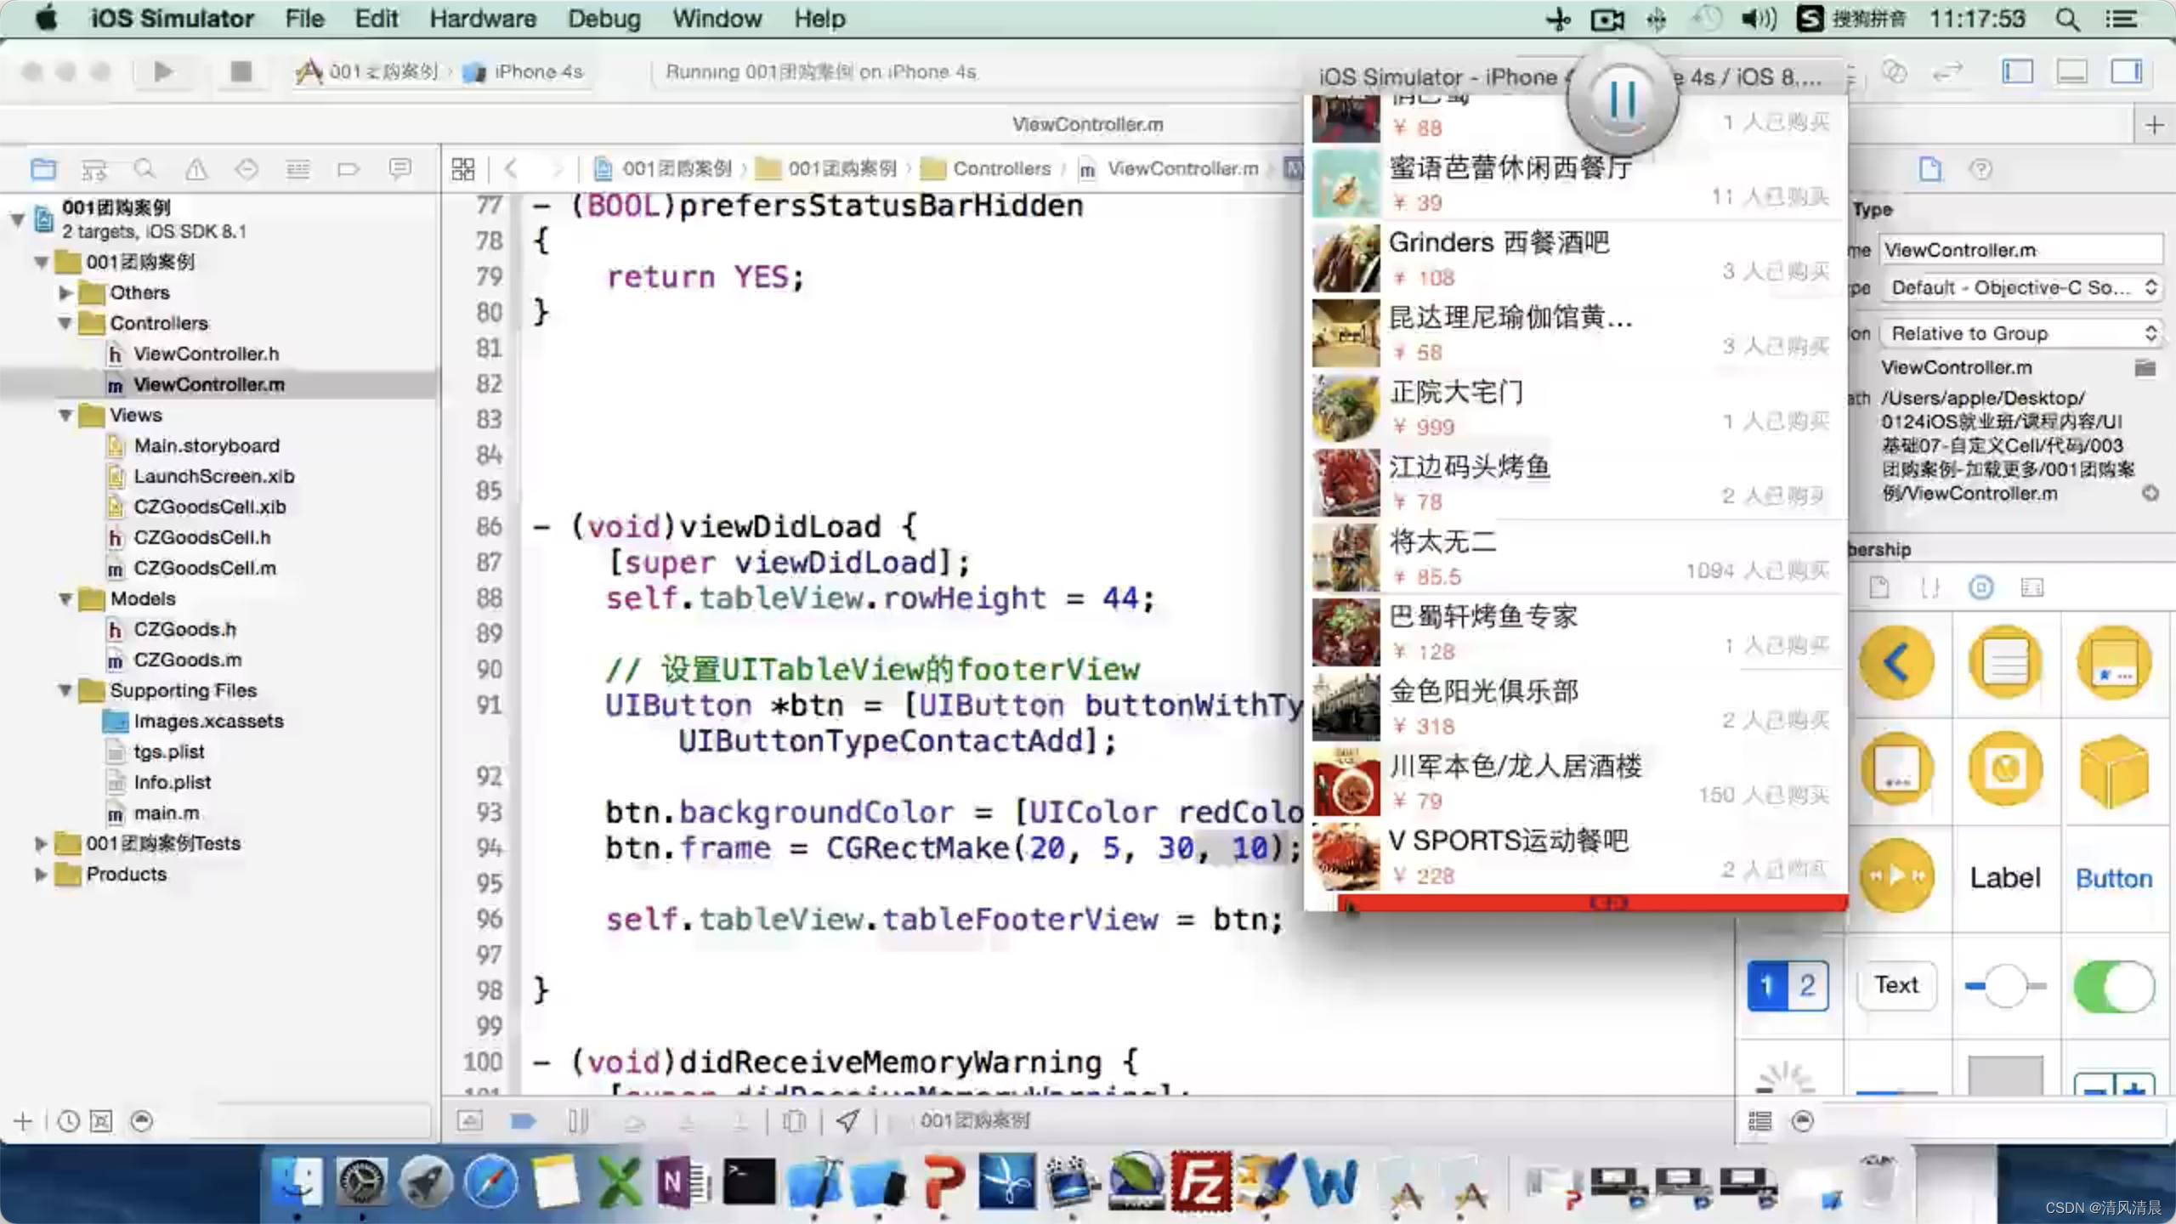The image size is (2176, 1224).
Task: Collapse the 001团购案例 project root
Action: [x=17, y=219]
